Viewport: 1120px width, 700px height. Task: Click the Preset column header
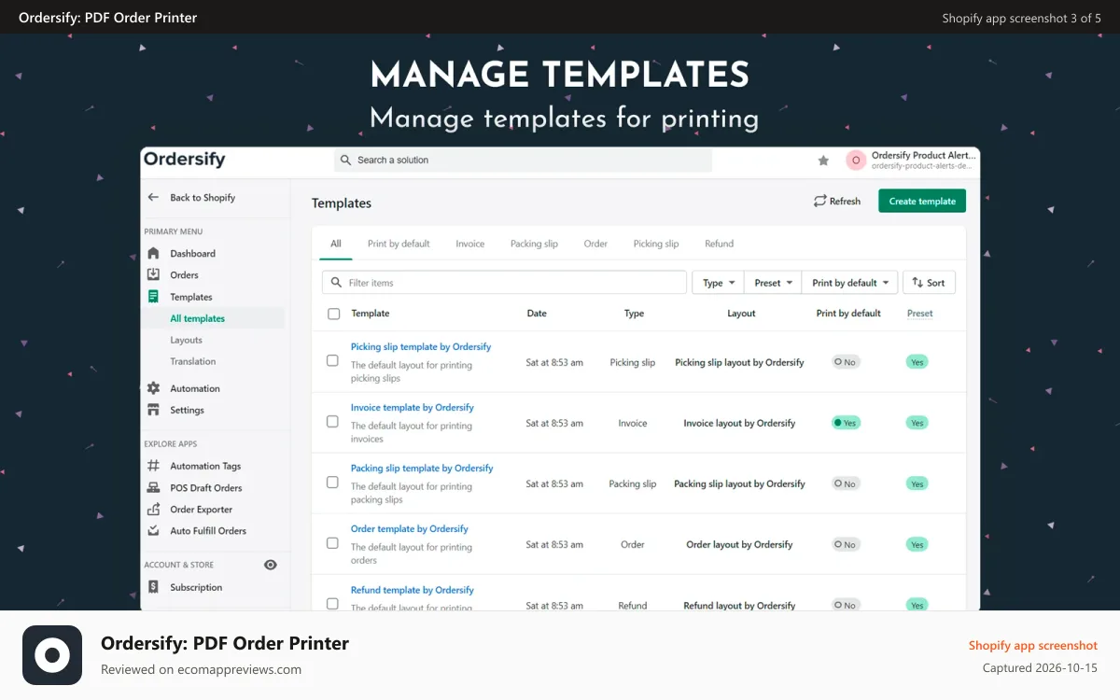click(919, 314)
